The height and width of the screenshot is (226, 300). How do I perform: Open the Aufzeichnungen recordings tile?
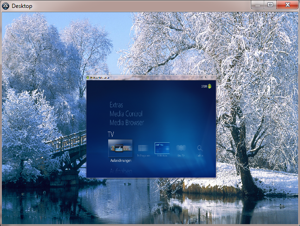tap(120, 148)
